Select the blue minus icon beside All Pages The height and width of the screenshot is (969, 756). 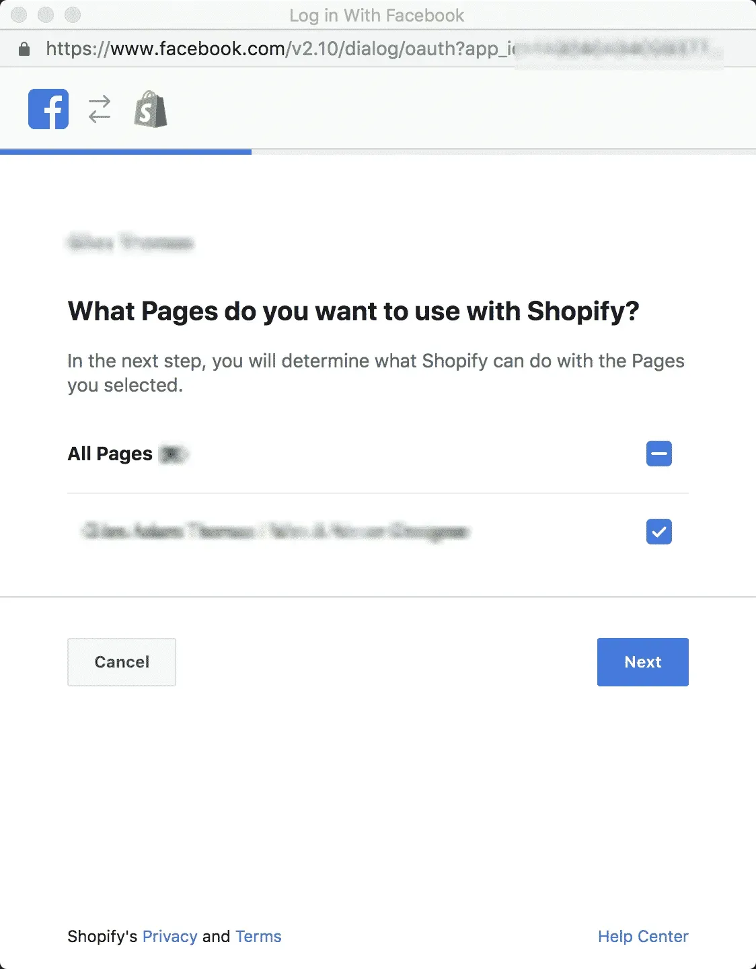[658, 454]
